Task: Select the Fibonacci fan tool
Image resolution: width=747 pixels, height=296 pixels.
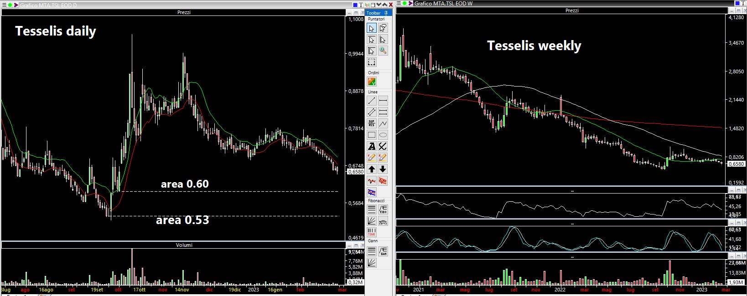Action: (x=372, y=221)
